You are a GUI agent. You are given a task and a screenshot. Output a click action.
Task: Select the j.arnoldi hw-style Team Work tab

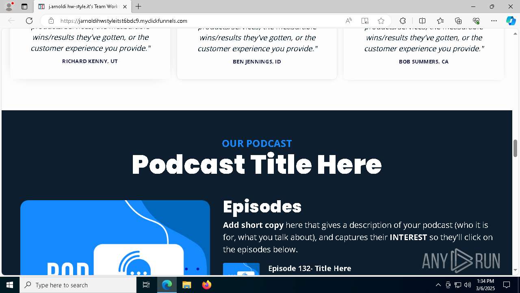tap(82, 7)
